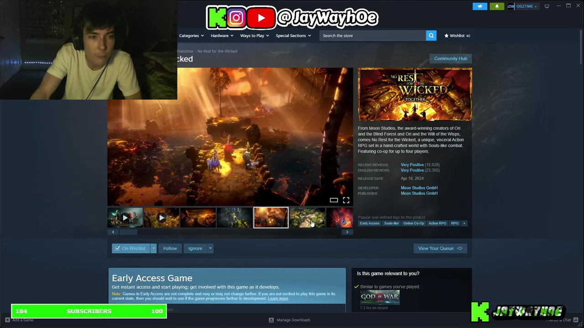
Task: Click the blue search magnifier button
Action: coord(431,36)
